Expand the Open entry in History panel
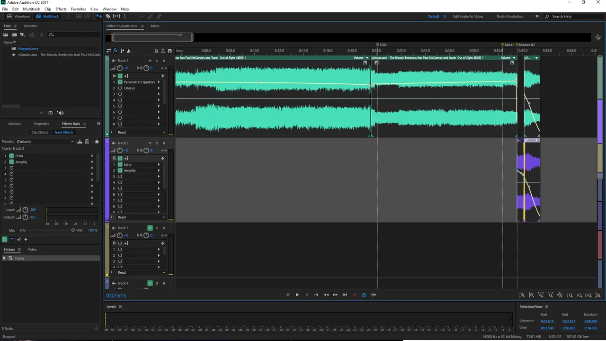The height and width of the screenshot is (341, 606). 4,258
